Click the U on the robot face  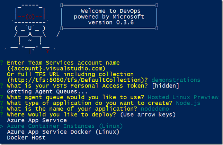30,28
